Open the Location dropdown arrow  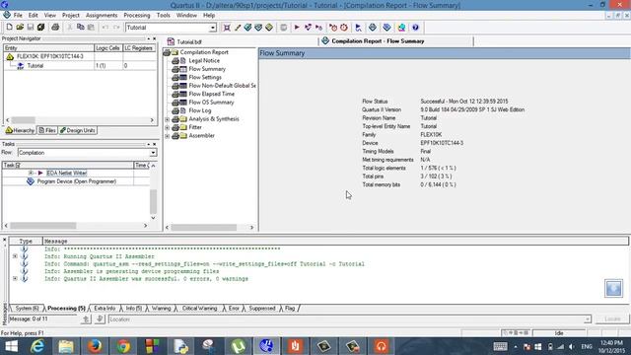pyautogui.click(x=588, y=319)
